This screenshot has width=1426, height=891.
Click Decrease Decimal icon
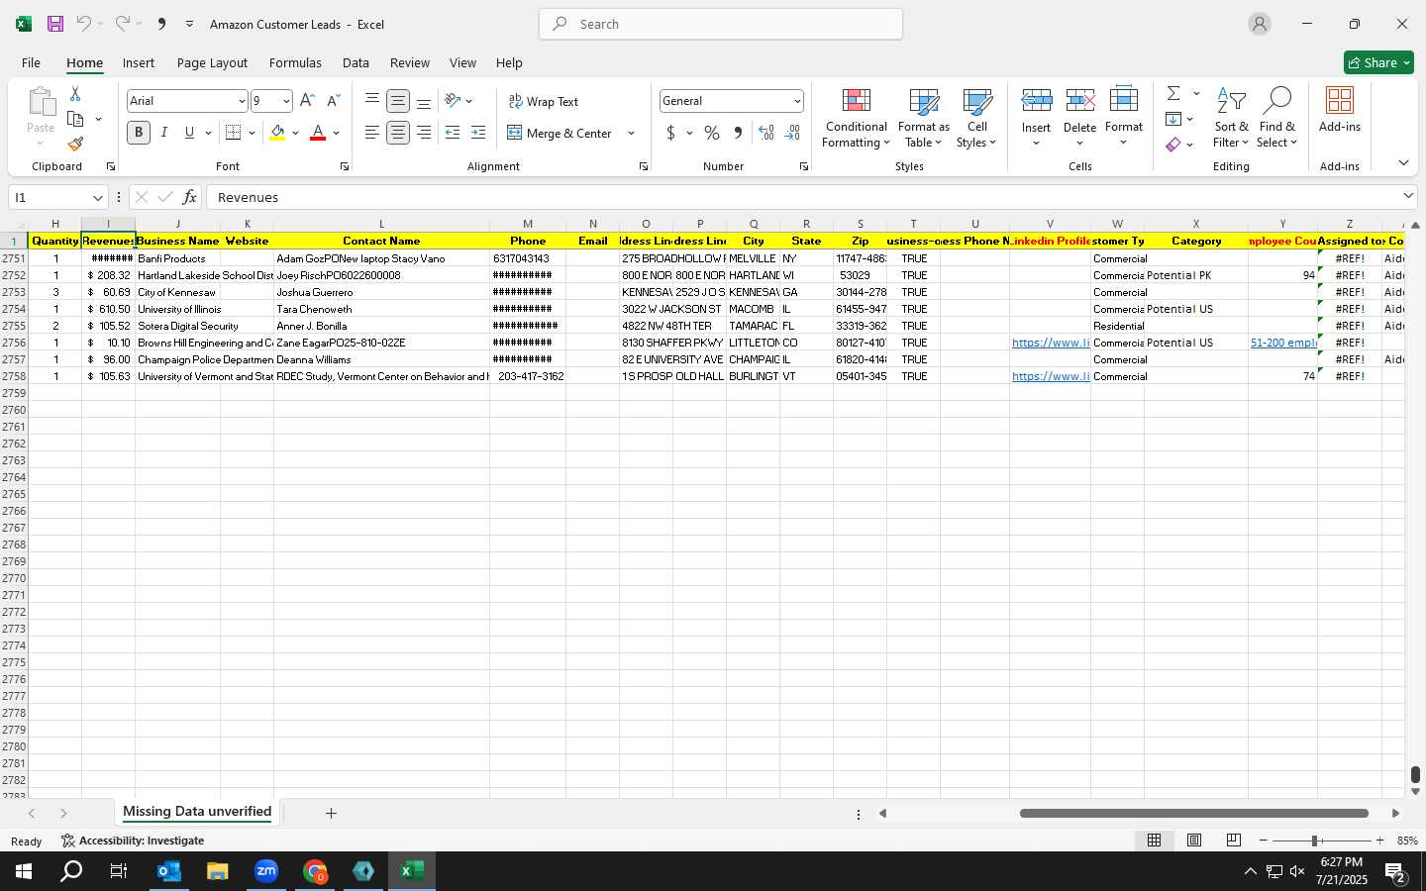pos(792,133)
